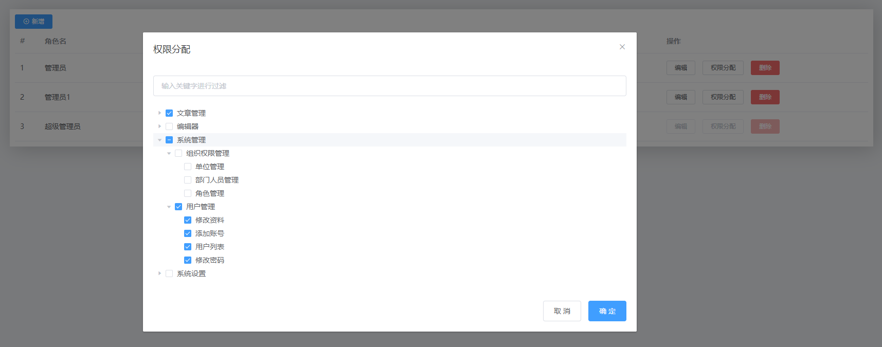Click the 取消 cancel button
882x347 pixels.
(562, 311)
